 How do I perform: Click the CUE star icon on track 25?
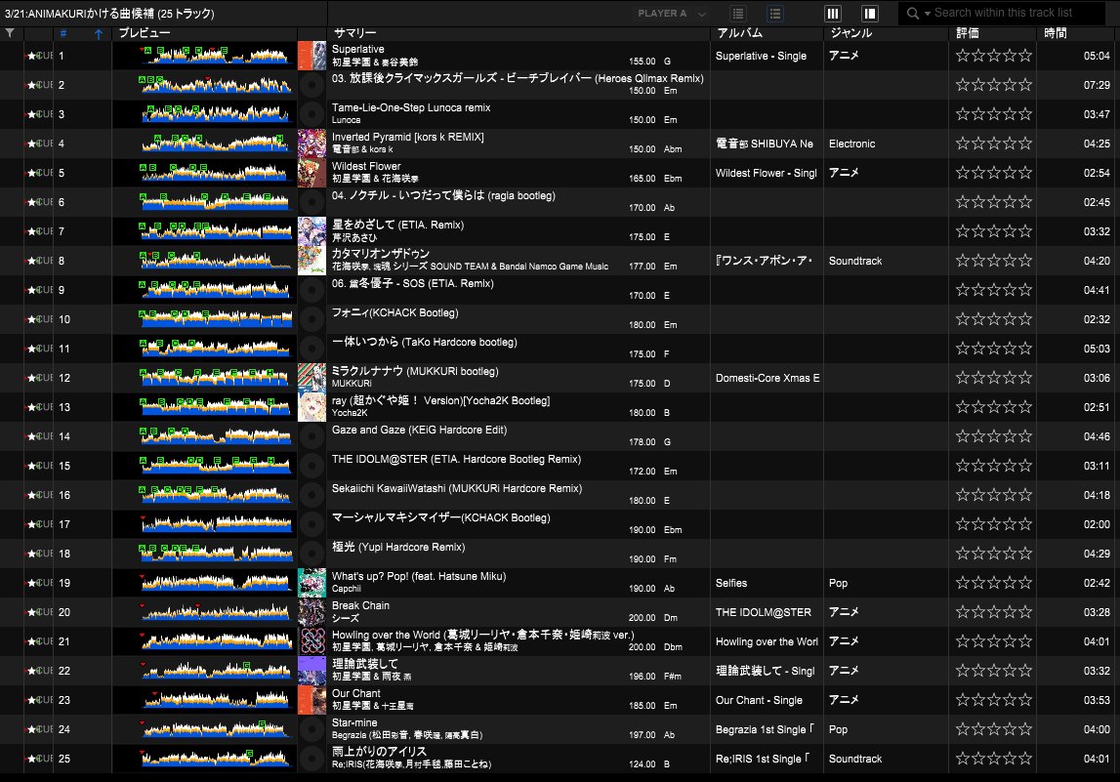pos(31,759)
